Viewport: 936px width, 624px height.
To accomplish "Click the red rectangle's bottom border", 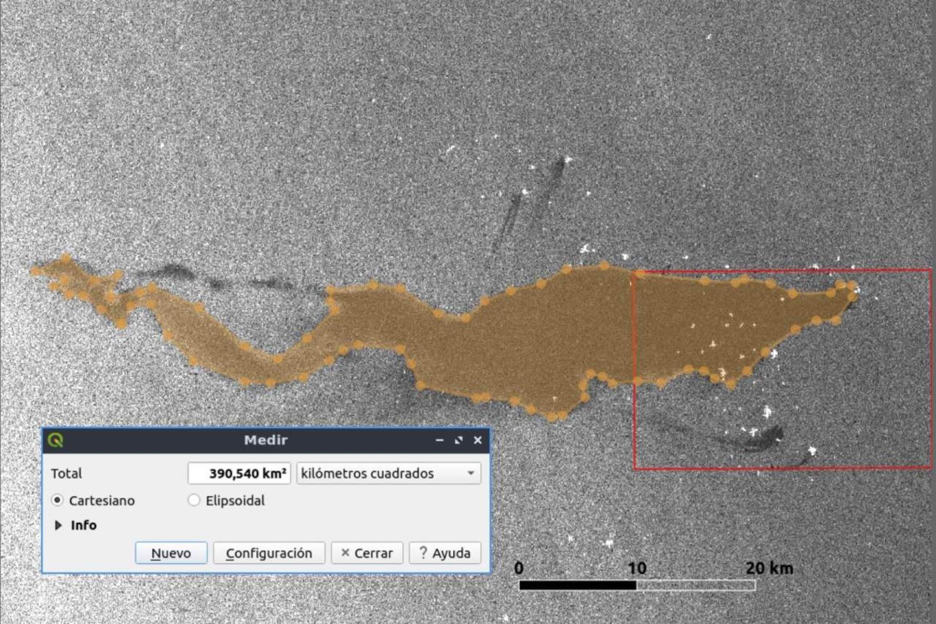I will [x=781, y=468].
